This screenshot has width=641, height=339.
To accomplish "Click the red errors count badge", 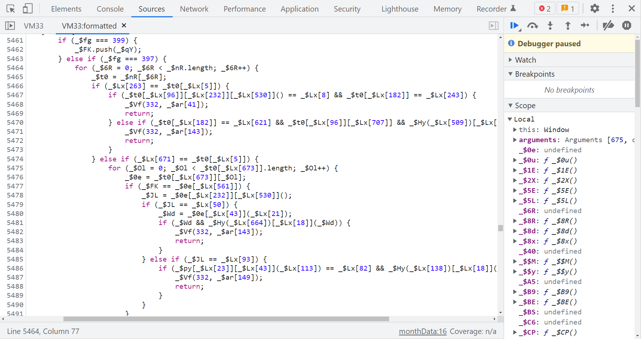I will (x=544, y=9).
